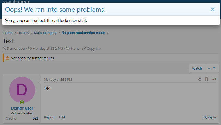The width and height of the screenshot is (221, 125).
Task: Close the error message overlay
Action: coord(213,10)
